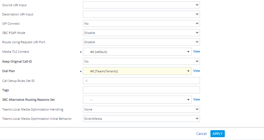This screenshot has height=140, width=264.
Task: Click the Dial Plan dropdown arrow
Action: tap(188, 71)
